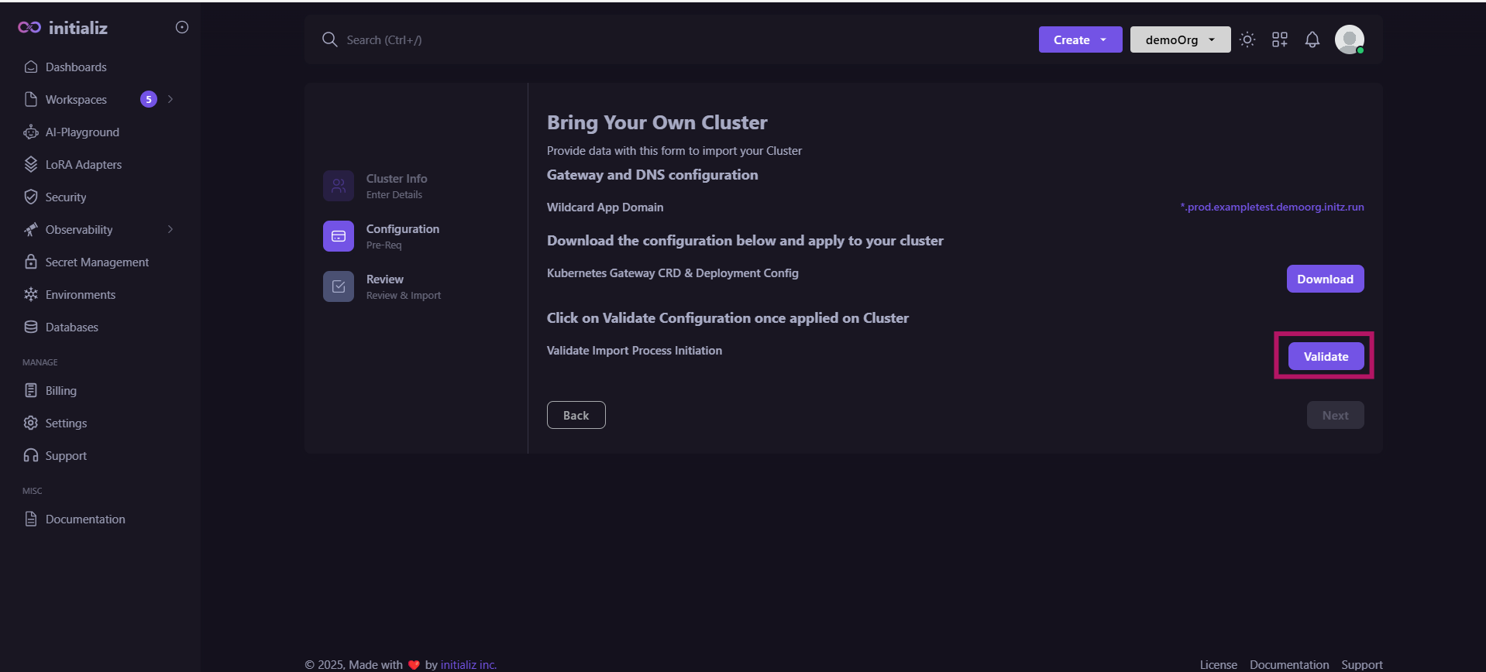Image resolution: width=1486 pixels, height=672 pixels.
Task: Click the Security menu label
Action: (x=66, y=197)
